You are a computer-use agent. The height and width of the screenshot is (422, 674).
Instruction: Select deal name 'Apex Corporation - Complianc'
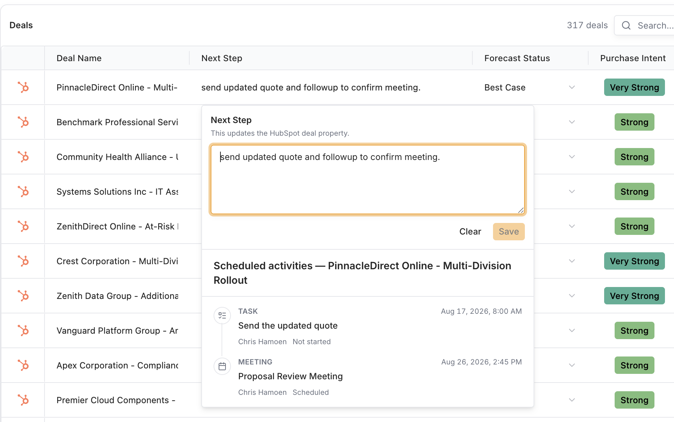pos(117,365)
